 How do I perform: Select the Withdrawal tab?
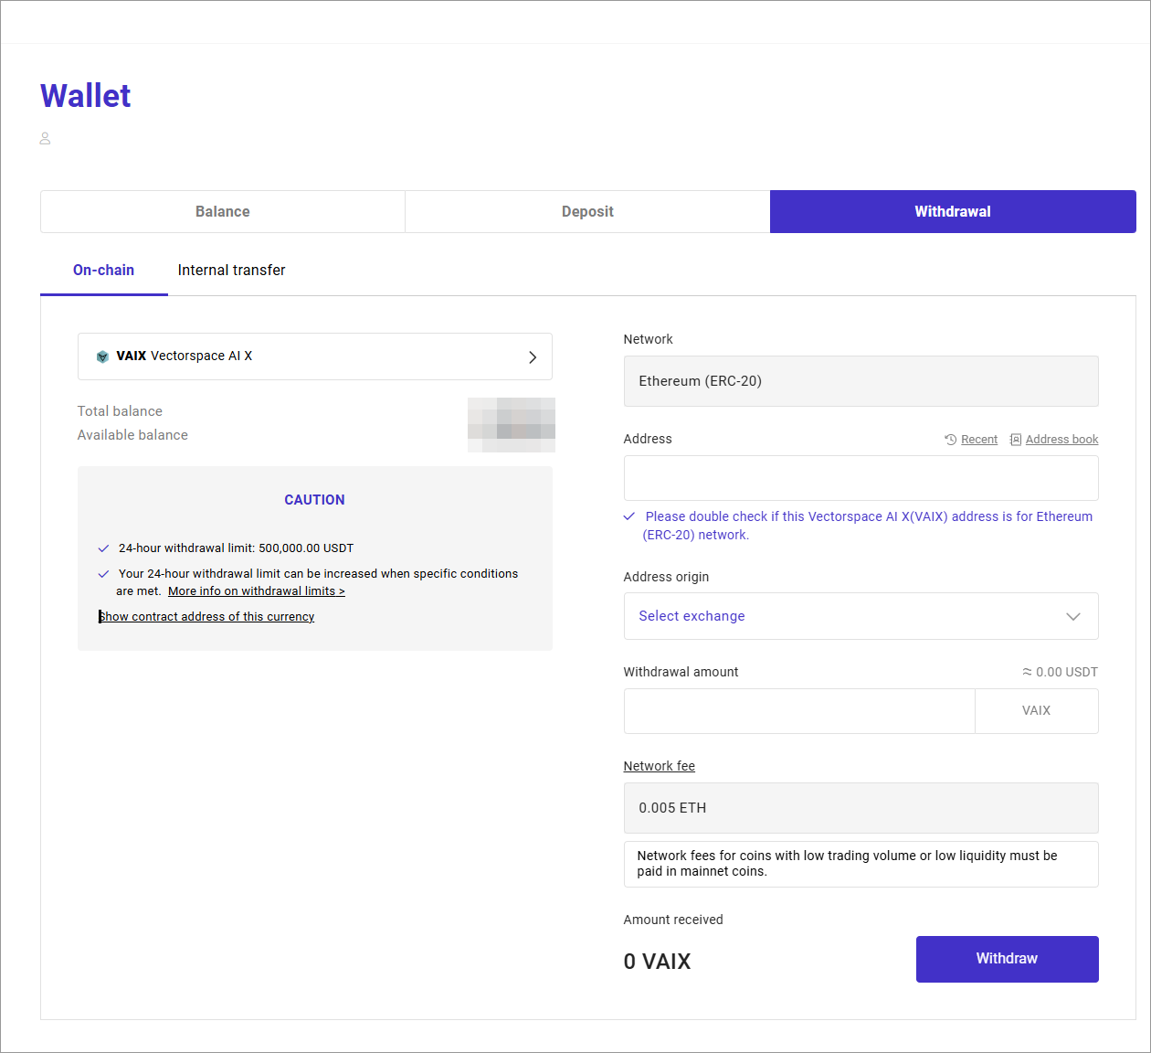(x=953, y=211)
